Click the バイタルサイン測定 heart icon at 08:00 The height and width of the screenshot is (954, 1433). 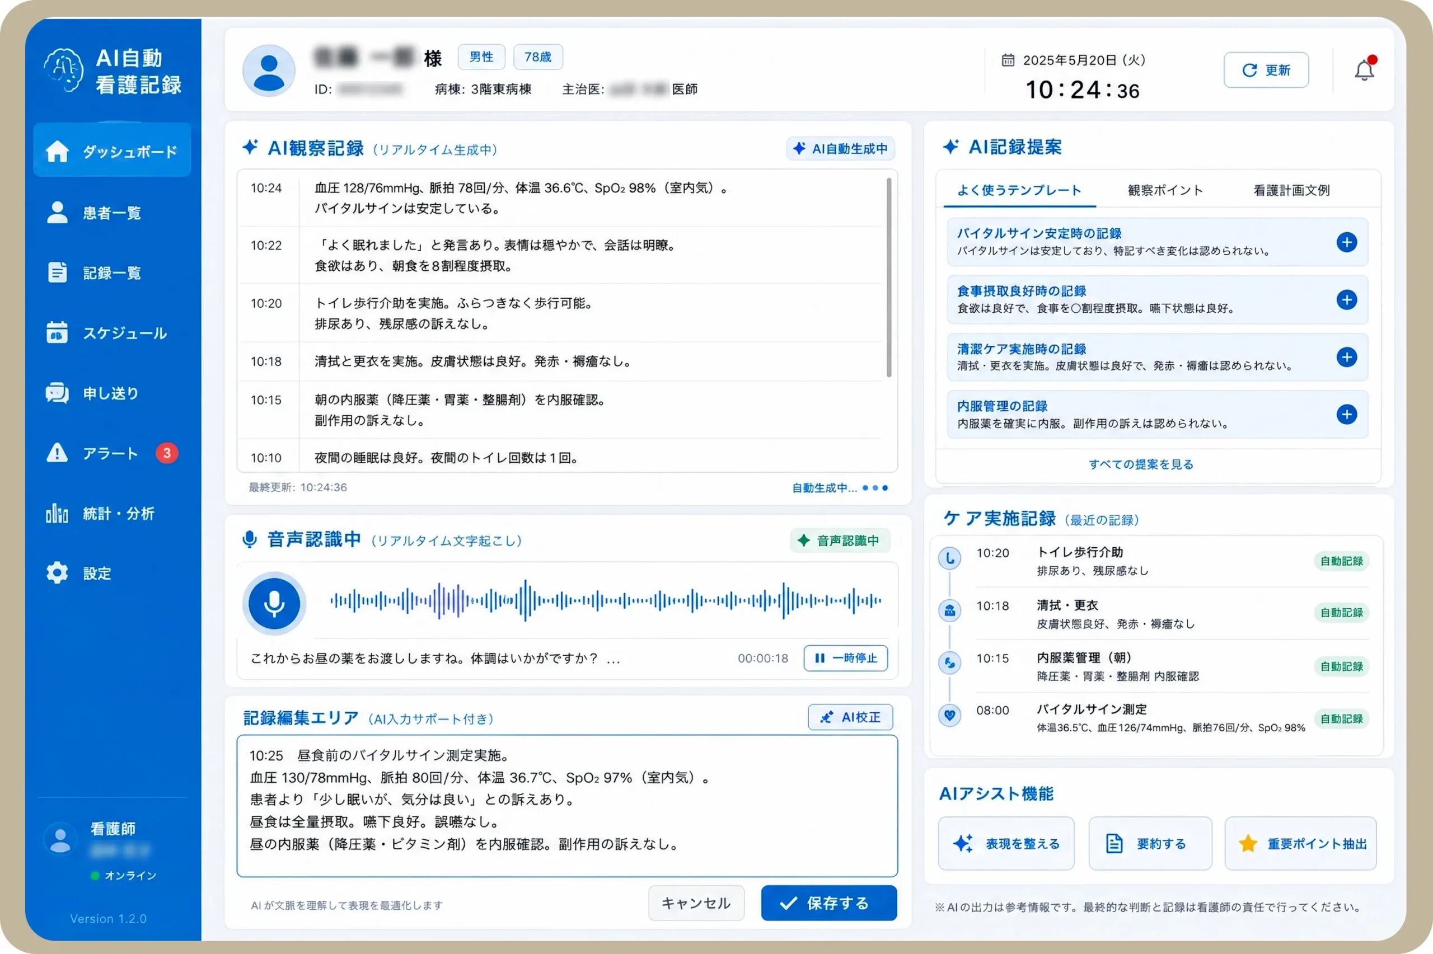949,715
